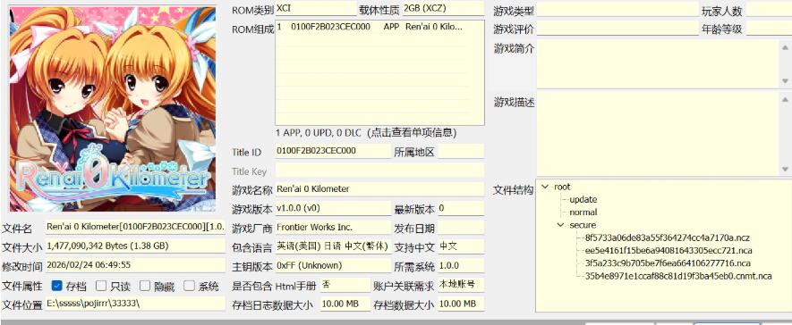Click the 支持中文 field showing 中文
Viewport: 792px width, 325px height.
(x=461, y=246)
